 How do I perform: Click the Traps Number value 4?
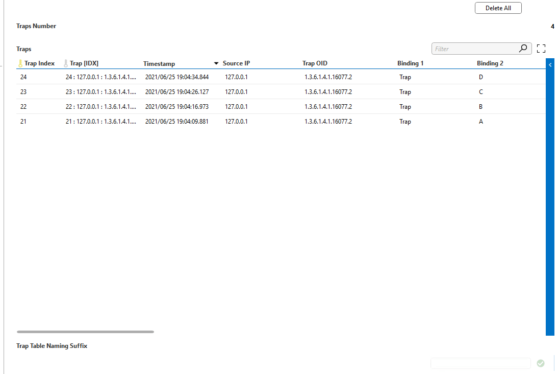tap(552, 26)
